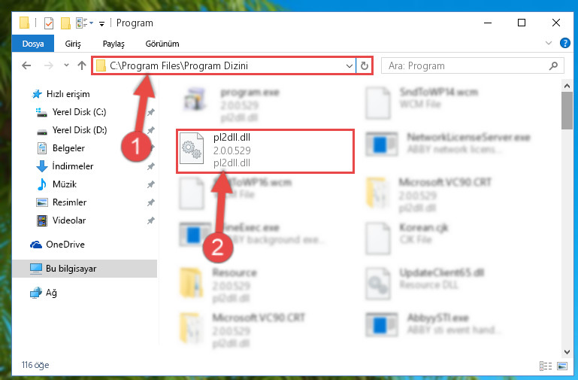Screen dimensions: 578x380
Task: Select the pl2dll.dll file
Action: (265, 151)
